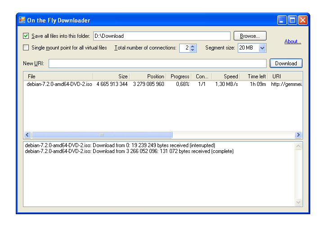326x225 pixels.
Task: Sort by the Time left column header
Action: pos(254,76)
